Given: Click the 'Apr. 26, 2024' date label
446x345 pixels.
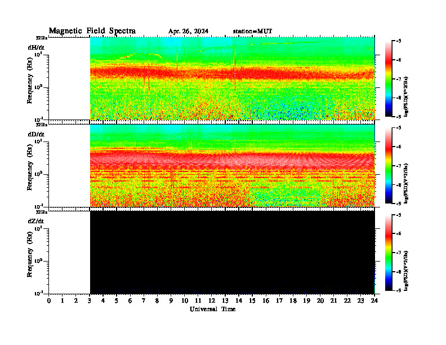Looking at the screenshot, I should tap(188, 32).
